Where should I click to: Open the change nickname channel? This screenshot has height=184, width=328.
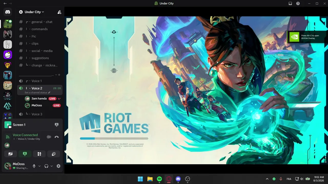click(40, 65)
